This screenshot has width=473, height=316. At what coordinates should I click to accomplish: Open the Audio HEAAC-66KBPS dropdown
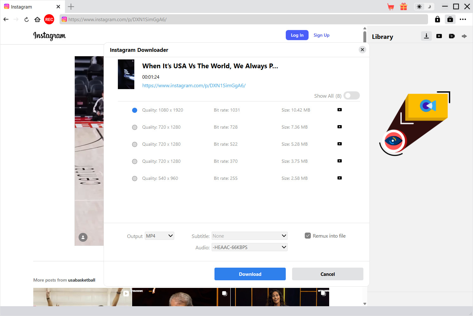pyautogui.click(x=250, y=247)
